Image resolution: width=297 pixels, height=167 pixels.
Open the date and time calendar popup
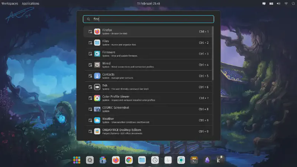[148, 3]
